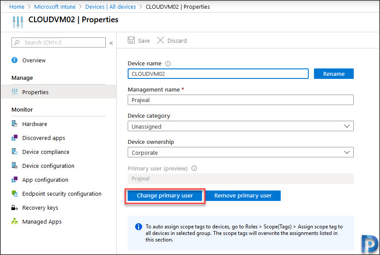Image resolution: width=380 pixels, height=255 pixels.
Task: Open Discovered apps in the sidebar
Action: (x=44, y=138)
